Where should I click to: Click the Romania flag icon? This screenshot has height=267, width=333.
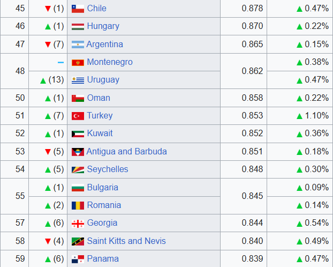tap(78, 205)
